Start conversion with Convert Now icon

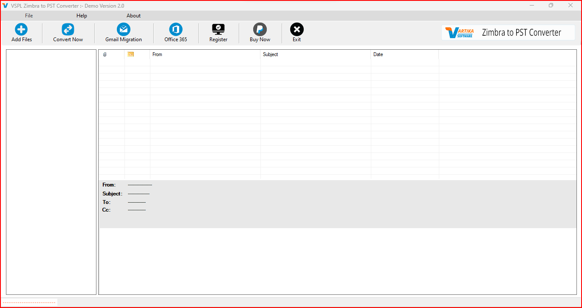(68, 29)
